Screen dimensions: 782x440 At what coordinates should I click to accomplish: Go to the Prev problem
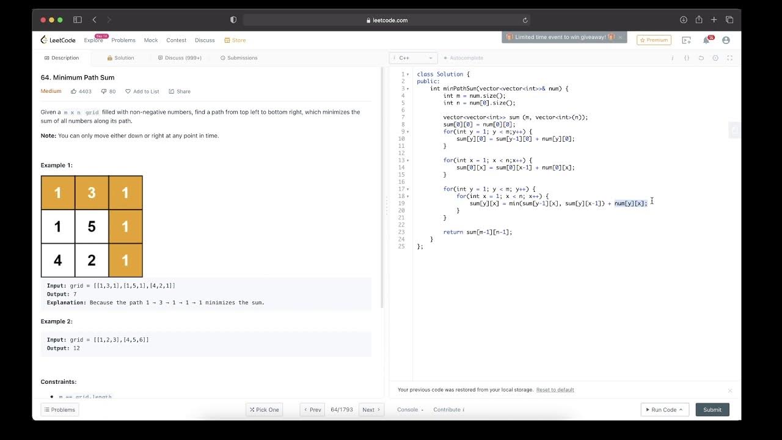[x=312, y=409]
